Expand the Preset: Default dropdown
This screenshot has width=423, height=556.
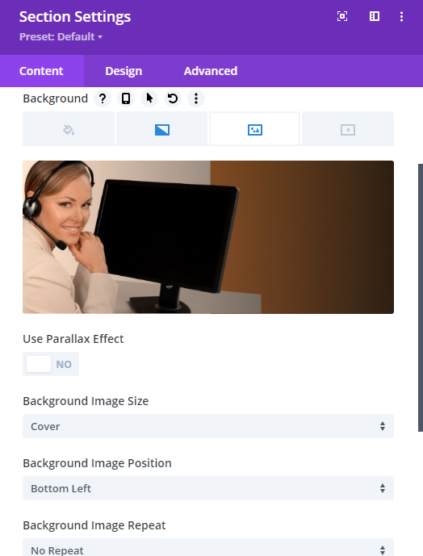61,37
